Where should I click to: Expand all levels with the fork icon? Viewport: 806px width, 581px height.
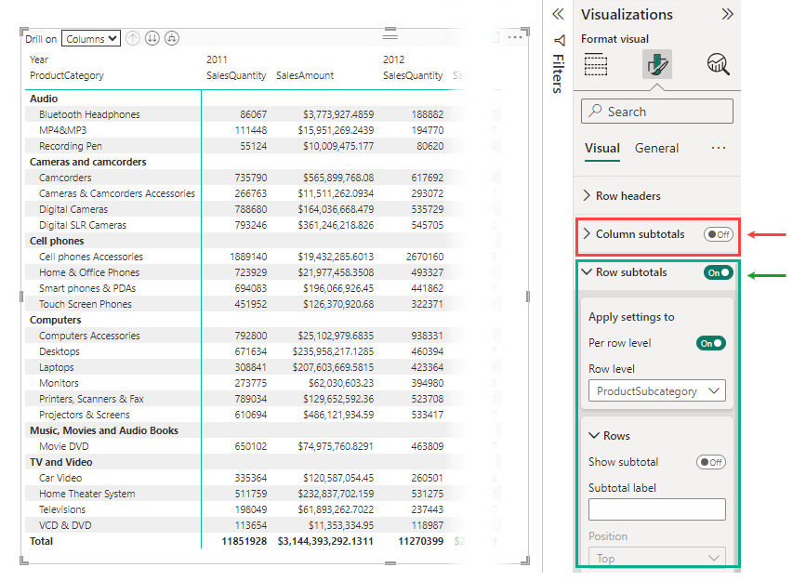click(174, 37)
